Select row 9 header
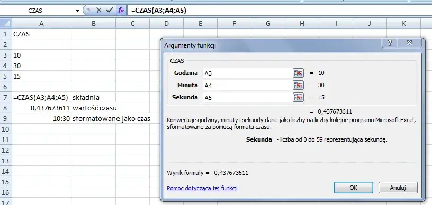Viewport: 432px width, 205px height. [6, 118]
